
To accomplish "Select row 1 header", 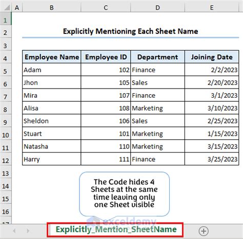I will tap(6, 18).
